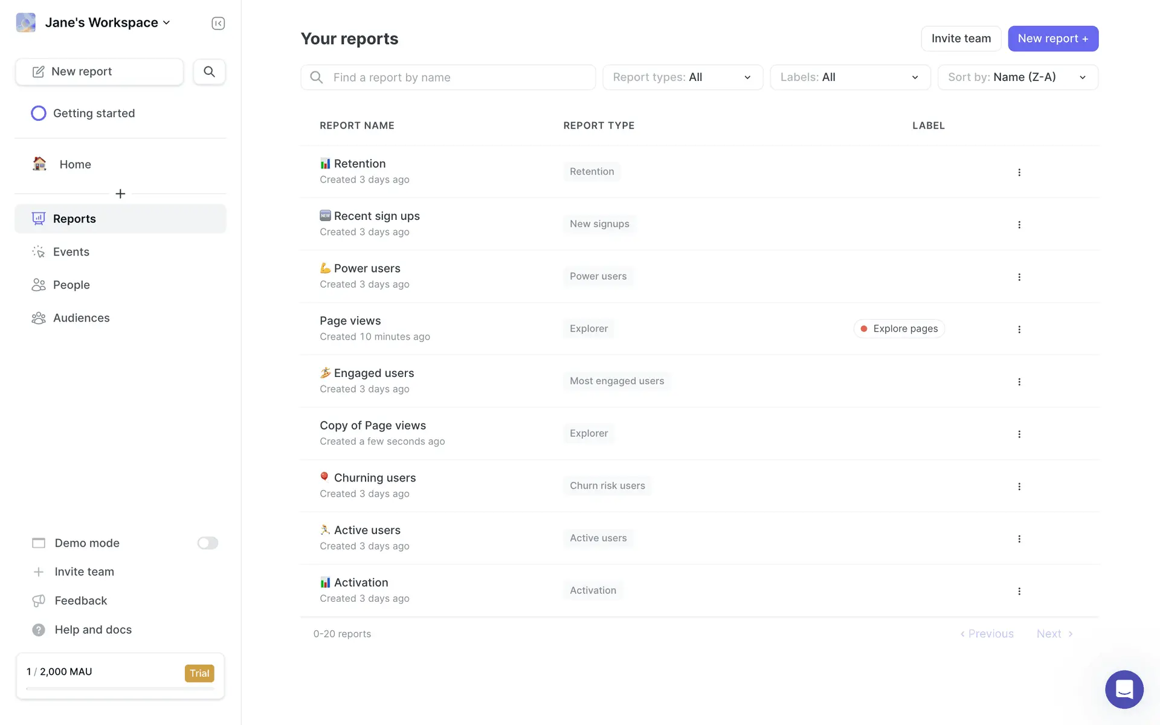Open the Labels filter dropdown
The image size is (1160, 725).
coord(850,77)
